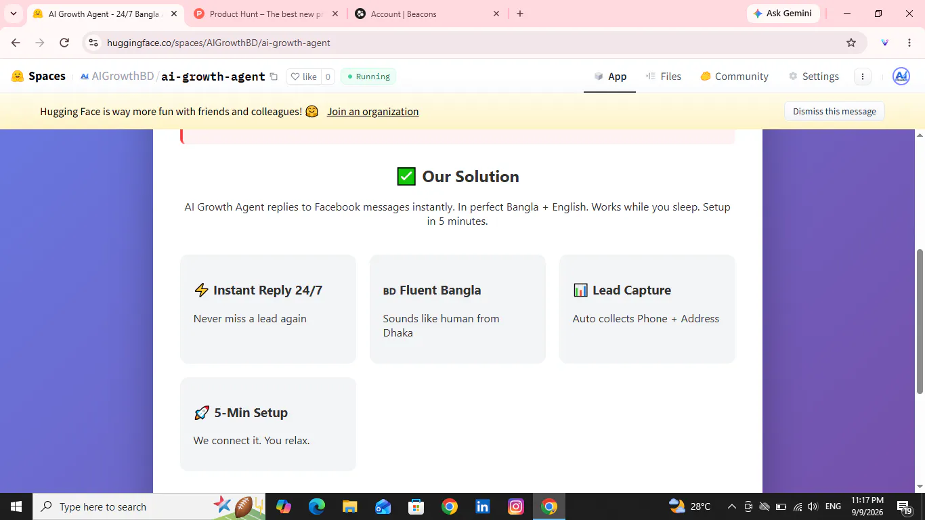Open the ai-growth-agent space link
The height and width of the screenshot is (520, 925).
click(x=213, y=77)
